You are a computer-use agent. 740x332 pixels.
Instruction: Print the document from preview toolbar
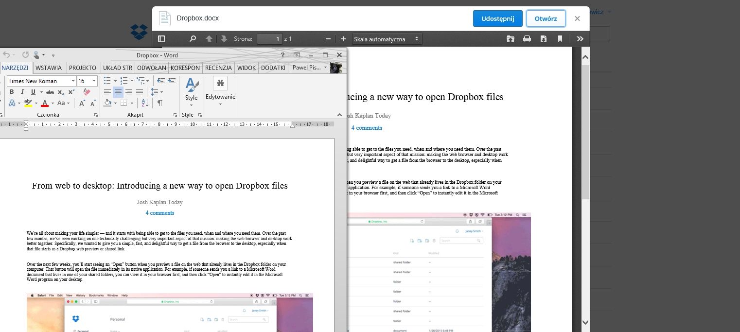tap(527, 39)
